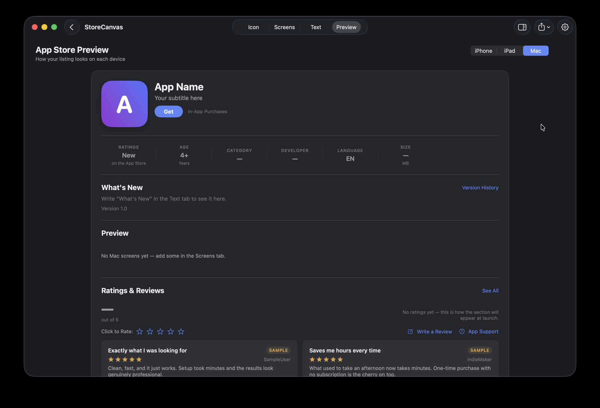This screenshot has height=408, width=600.
Task: Click the What's New heading
Action: (x=122, y=188)
